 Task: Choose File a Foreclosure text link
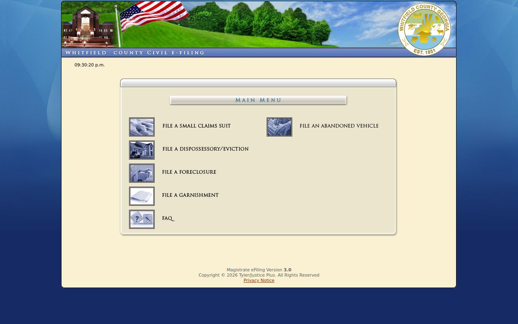(189, 172)
